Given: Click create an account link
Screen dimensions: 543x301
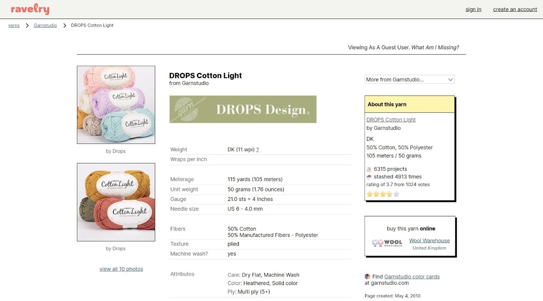Looking at the screenshot, I should (515, 10).
